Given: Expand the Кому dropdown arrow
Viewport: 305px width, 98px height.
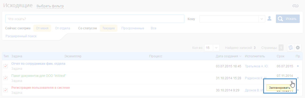Looking at the screenshot, I should 262,19.
